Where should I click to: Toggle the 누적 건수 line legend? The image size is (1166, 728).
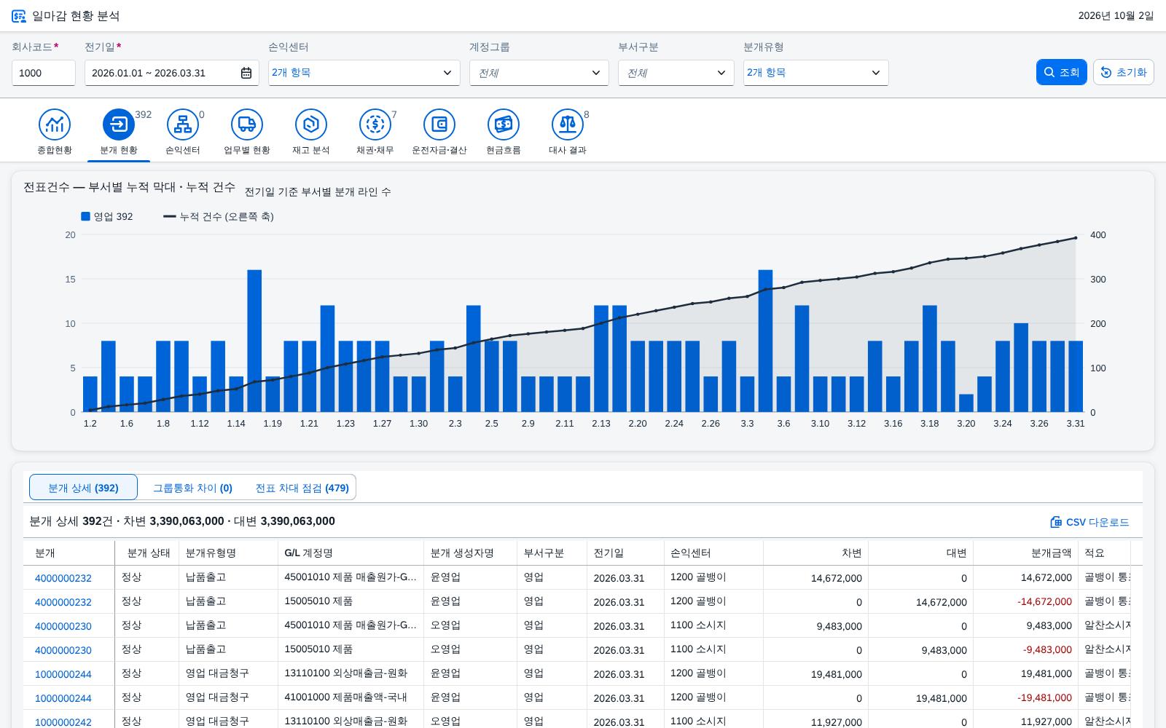(x=219, y=216)
